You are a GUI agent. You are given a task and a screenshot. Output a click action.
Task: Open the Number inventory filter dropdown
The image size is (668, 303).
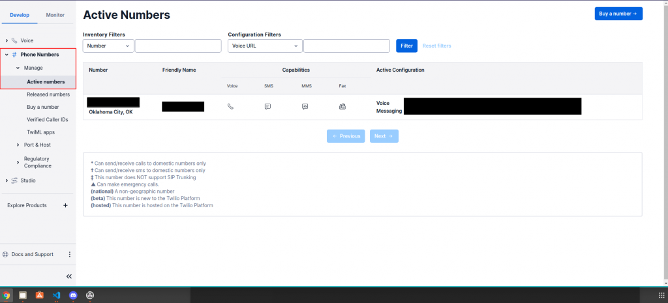[108, 46]
